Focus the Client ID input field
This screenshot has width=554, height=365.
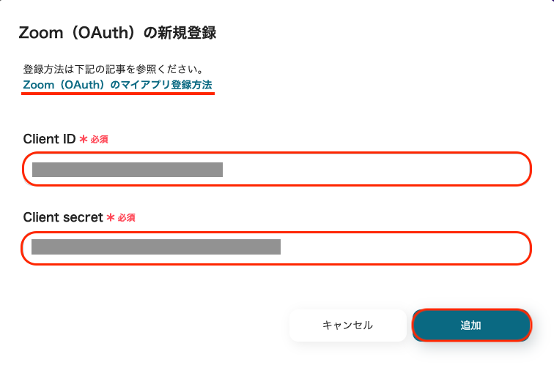tap(276, 170)
